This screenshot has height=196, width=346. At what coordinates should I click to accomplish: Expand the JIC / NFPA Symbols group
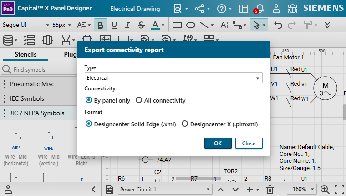(39, 113)
